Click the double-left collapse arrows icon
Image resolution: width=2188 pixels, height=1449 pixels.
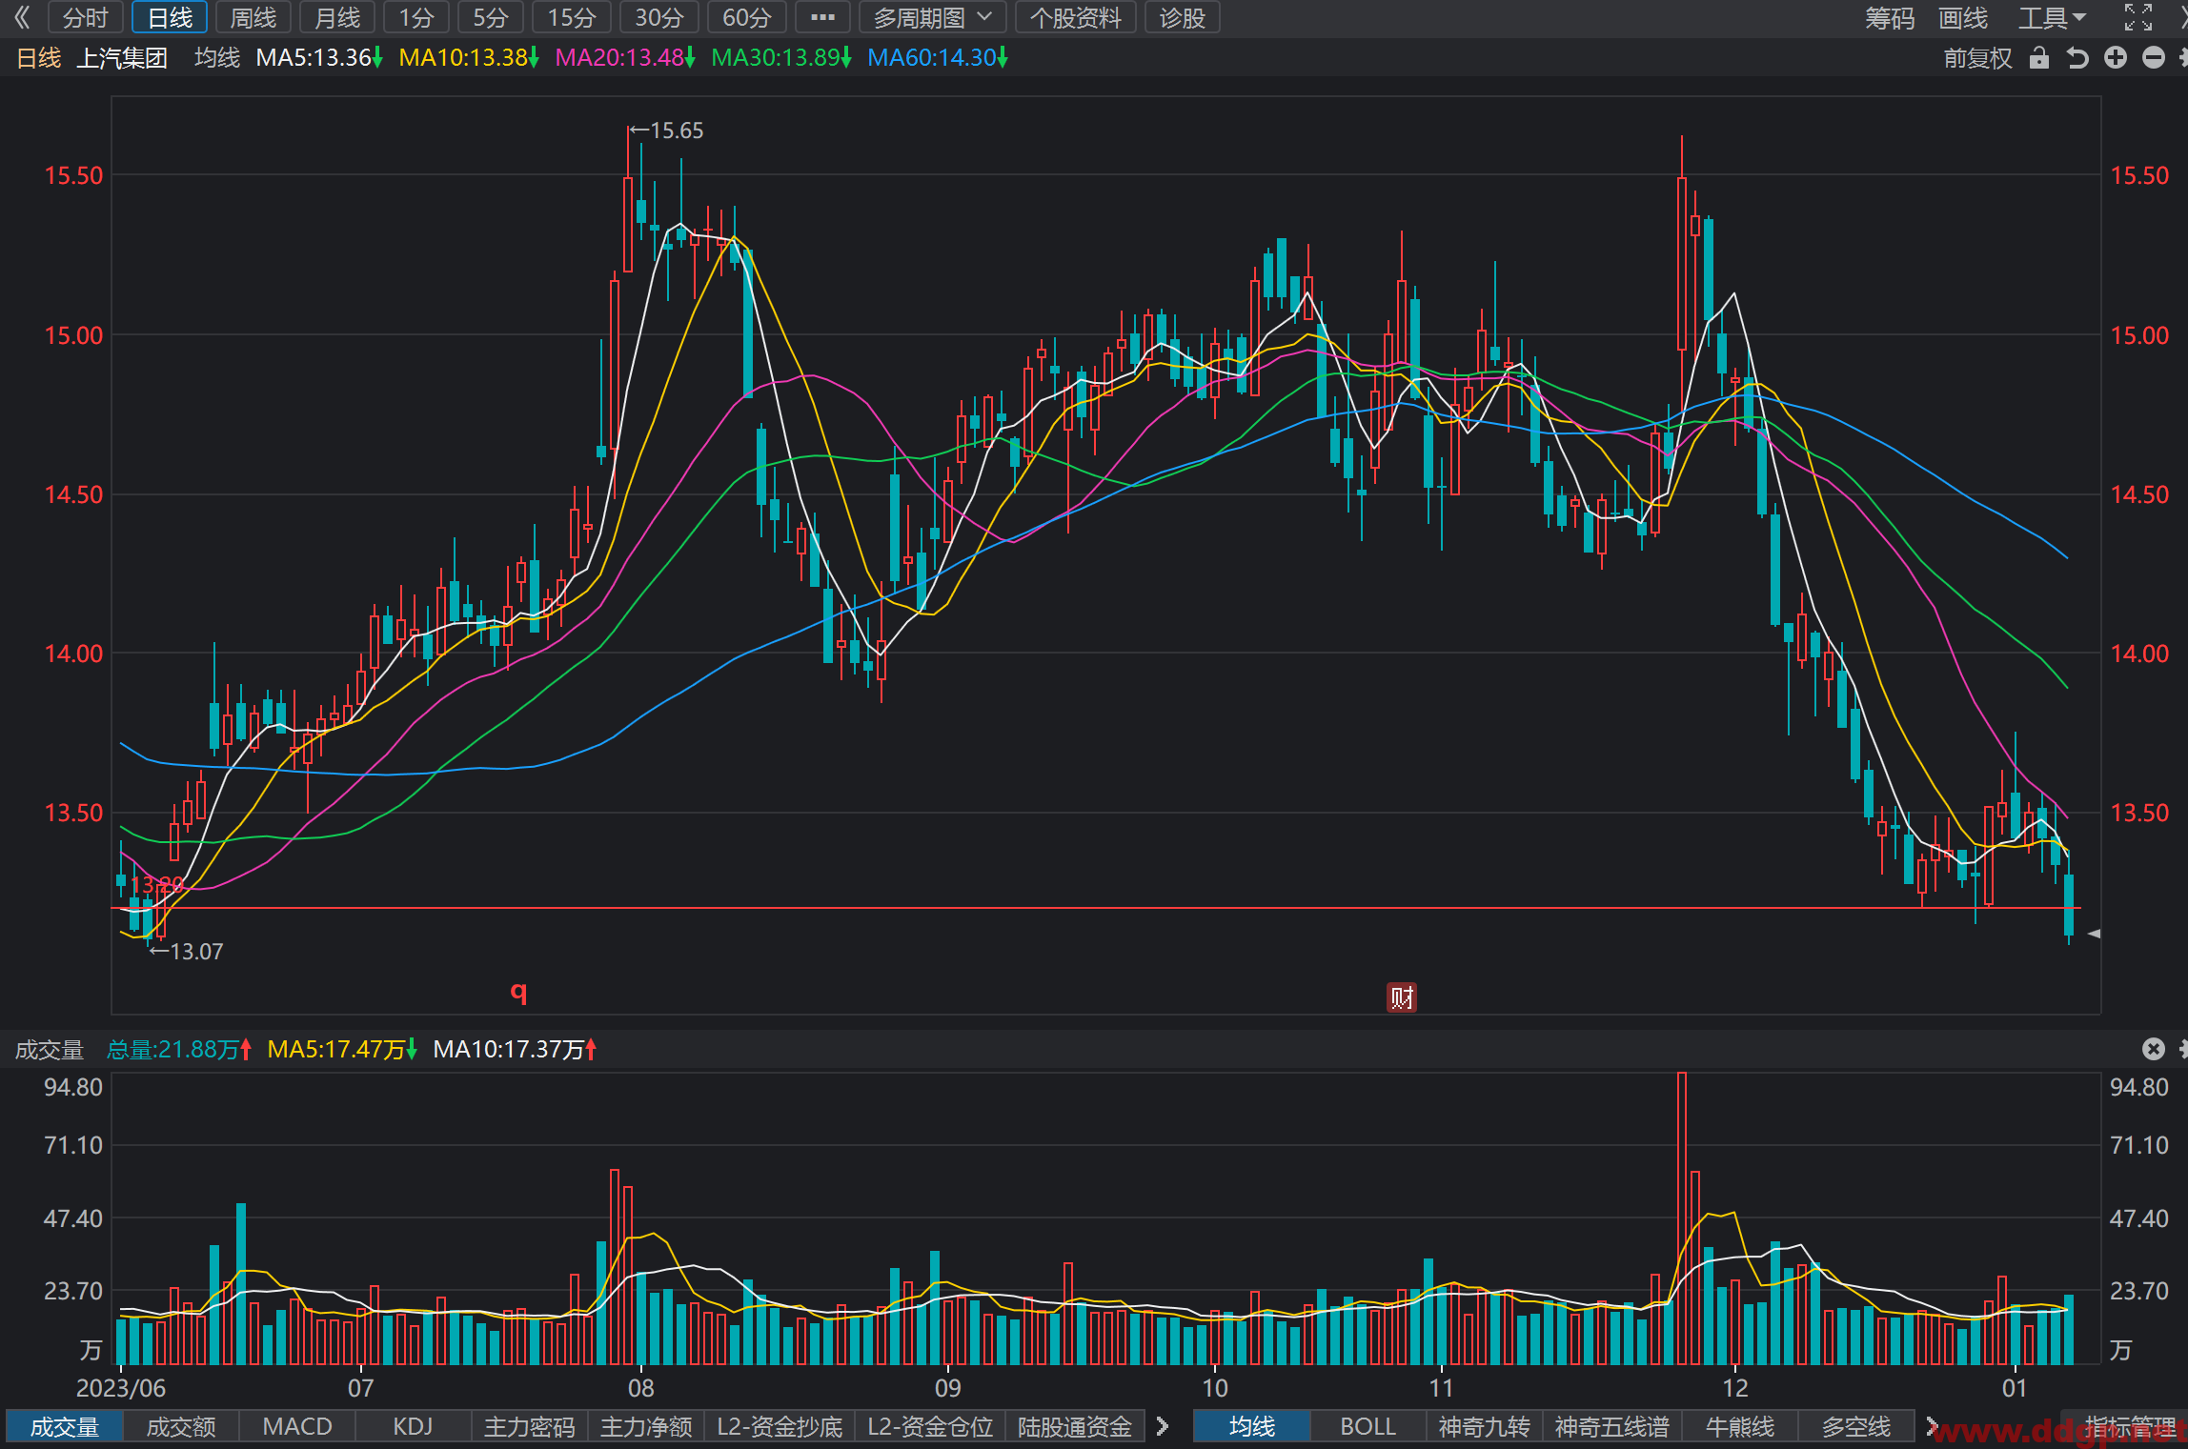coord(22,17)
